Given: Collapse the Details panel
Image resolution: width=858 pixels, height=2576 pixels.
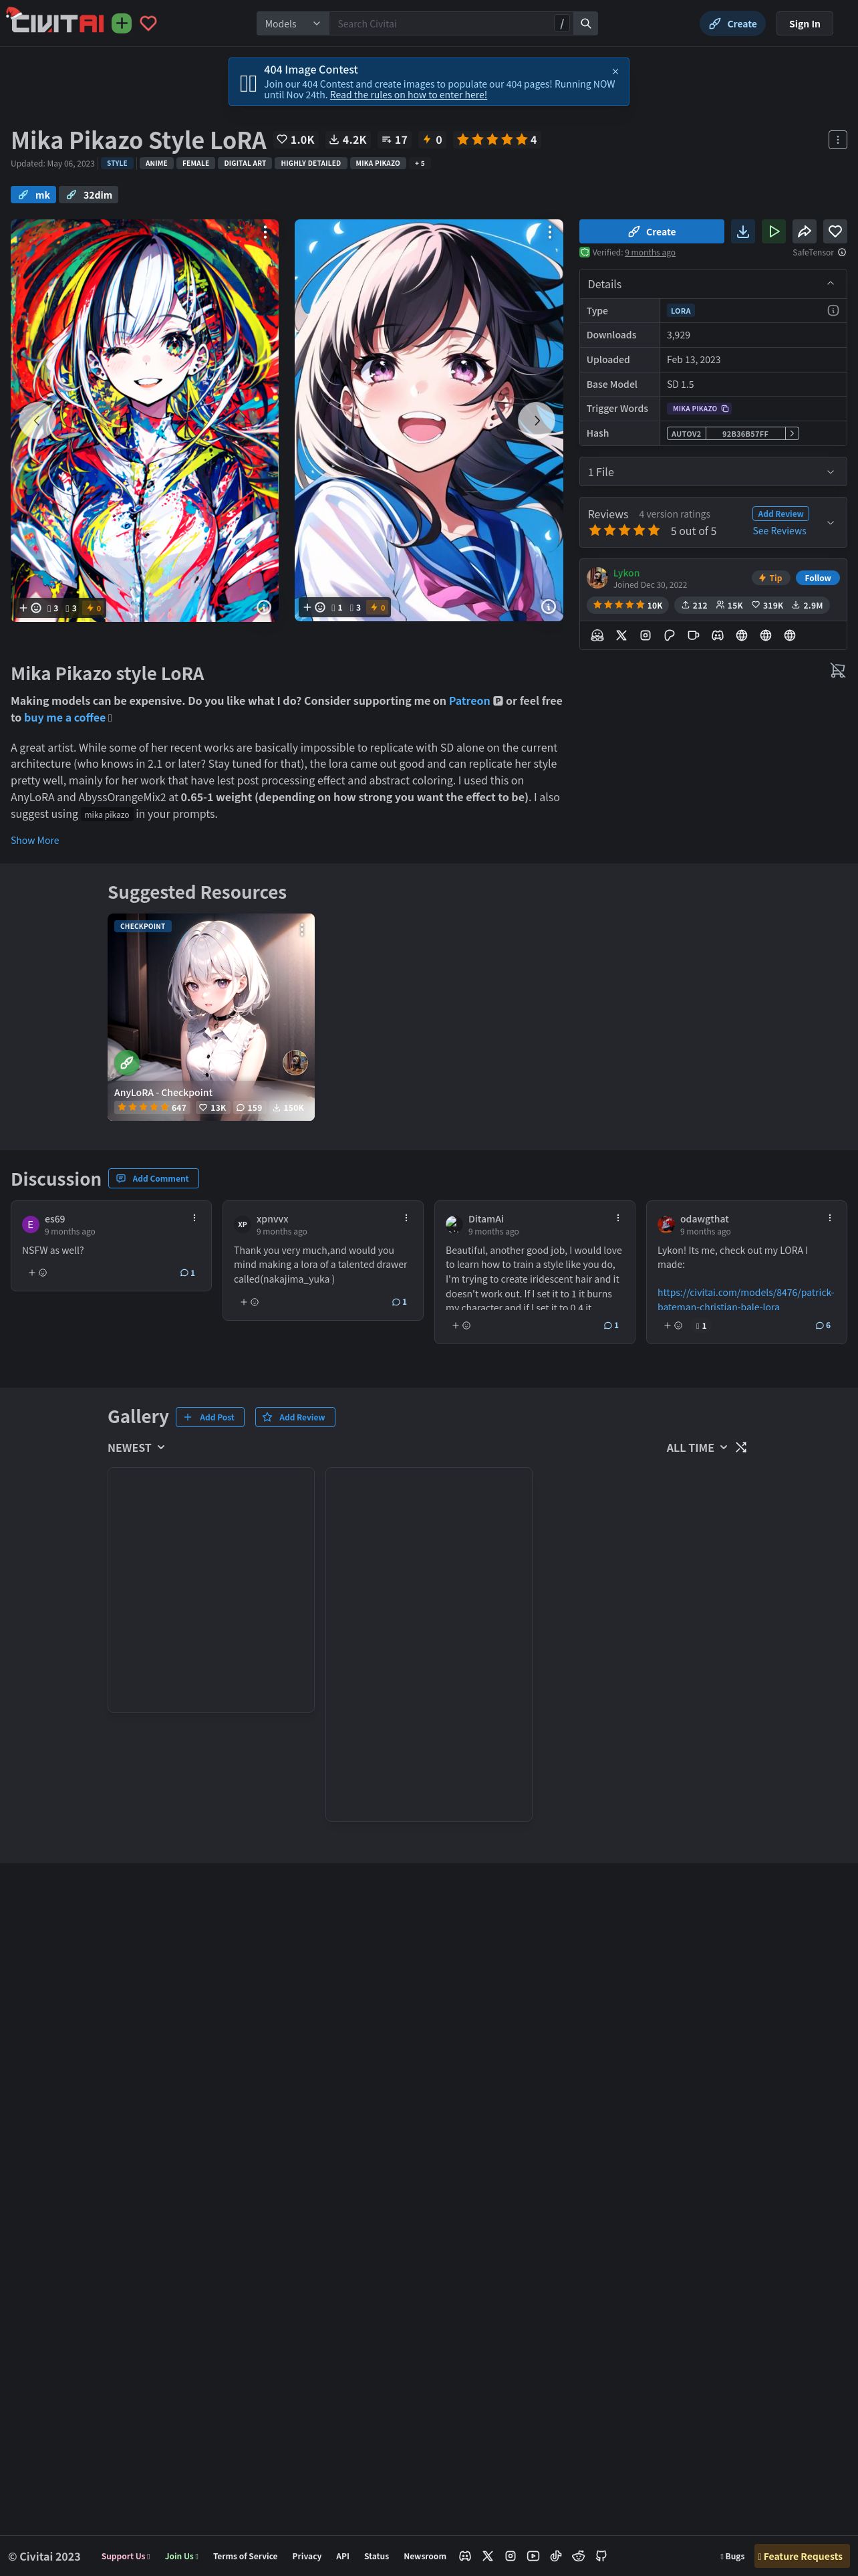Looking at the screenshot, I should point(830,284).
